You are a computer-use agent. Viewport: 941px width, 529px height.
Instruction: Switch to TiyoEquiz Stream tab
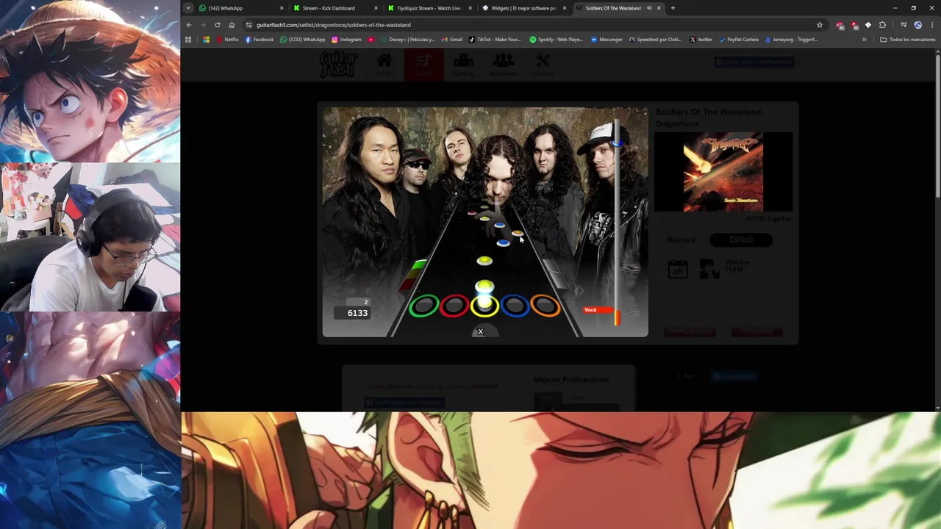(x=429, y=8)
